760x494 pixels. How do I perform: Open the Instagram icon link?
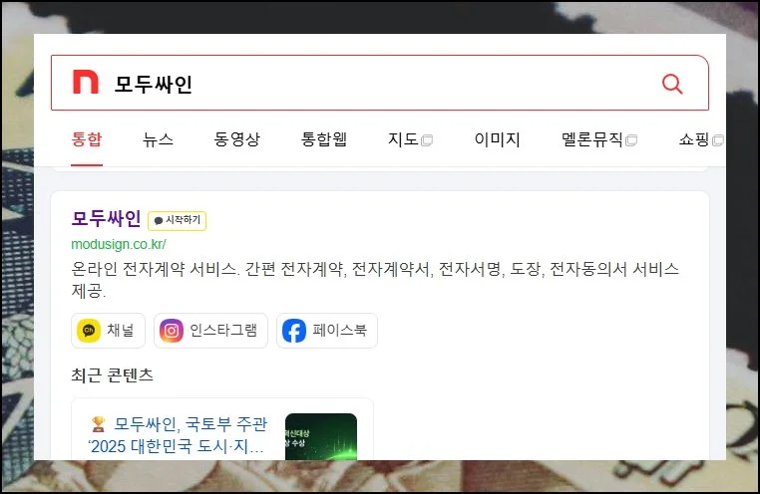172,331
